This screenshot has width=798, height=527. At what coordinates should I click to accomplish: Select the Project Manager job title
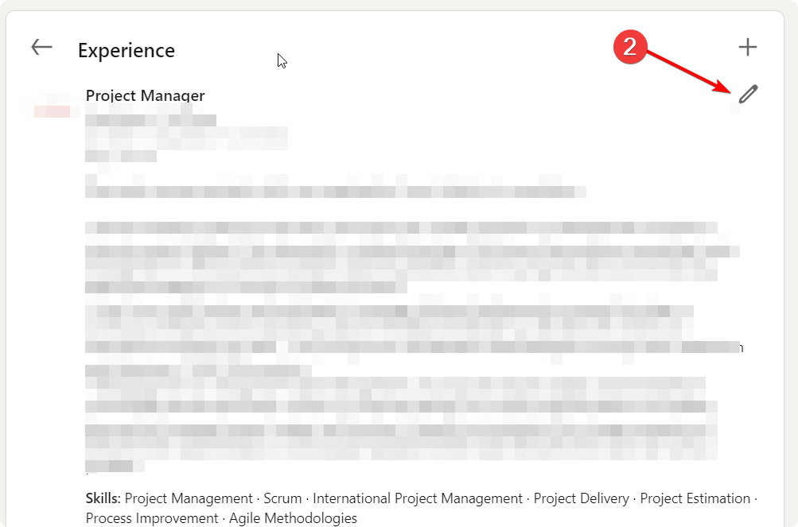(x=145, y=95)
